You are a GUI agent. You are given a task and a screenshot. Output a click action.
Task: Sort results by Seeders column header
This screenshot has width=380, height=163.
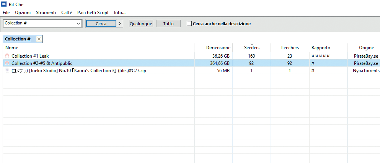tap(251, 48)
